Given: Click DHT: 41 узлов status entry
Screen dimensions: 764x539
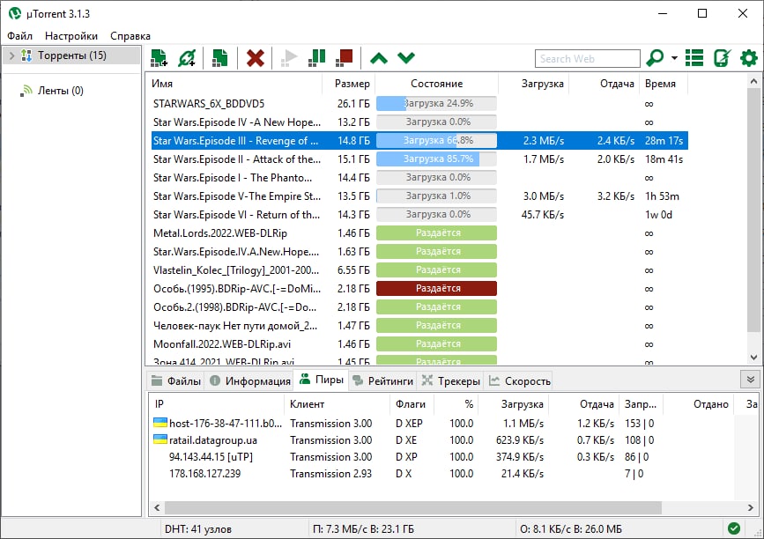Looking at the screenshot, I should [198, 528].
